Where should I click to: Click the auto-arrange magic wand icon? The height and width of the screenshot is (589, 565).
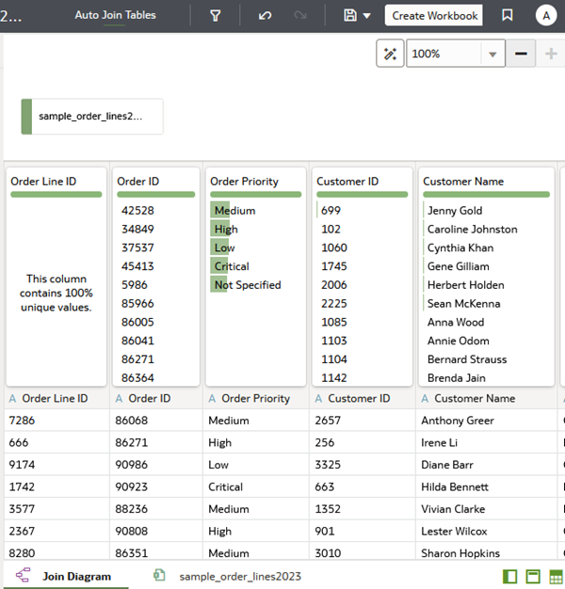390,54
